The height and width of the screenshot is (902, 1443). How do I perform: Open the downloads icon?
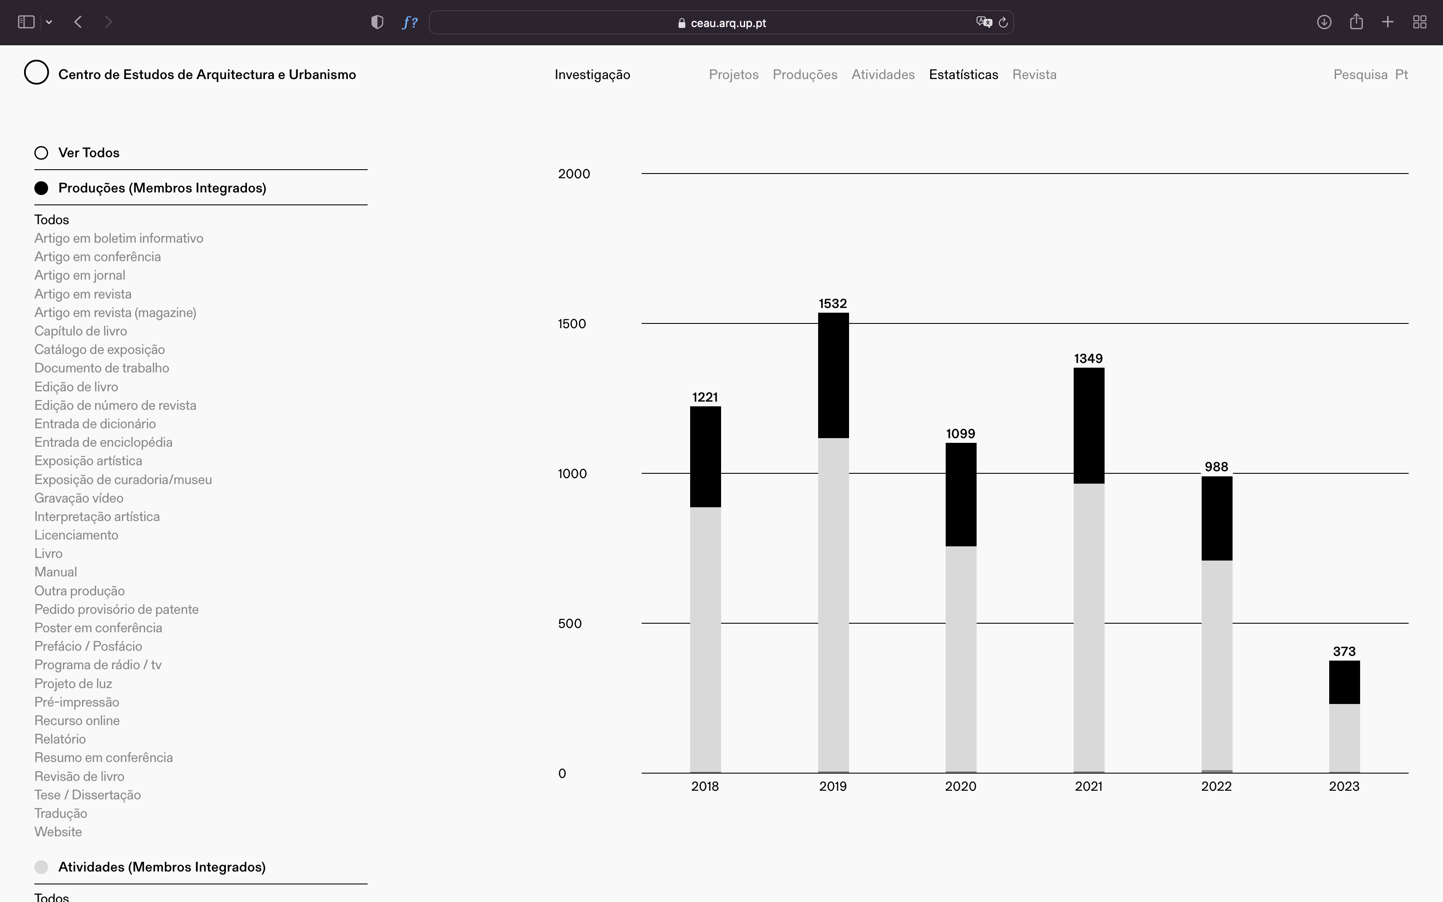[1324, 22]
